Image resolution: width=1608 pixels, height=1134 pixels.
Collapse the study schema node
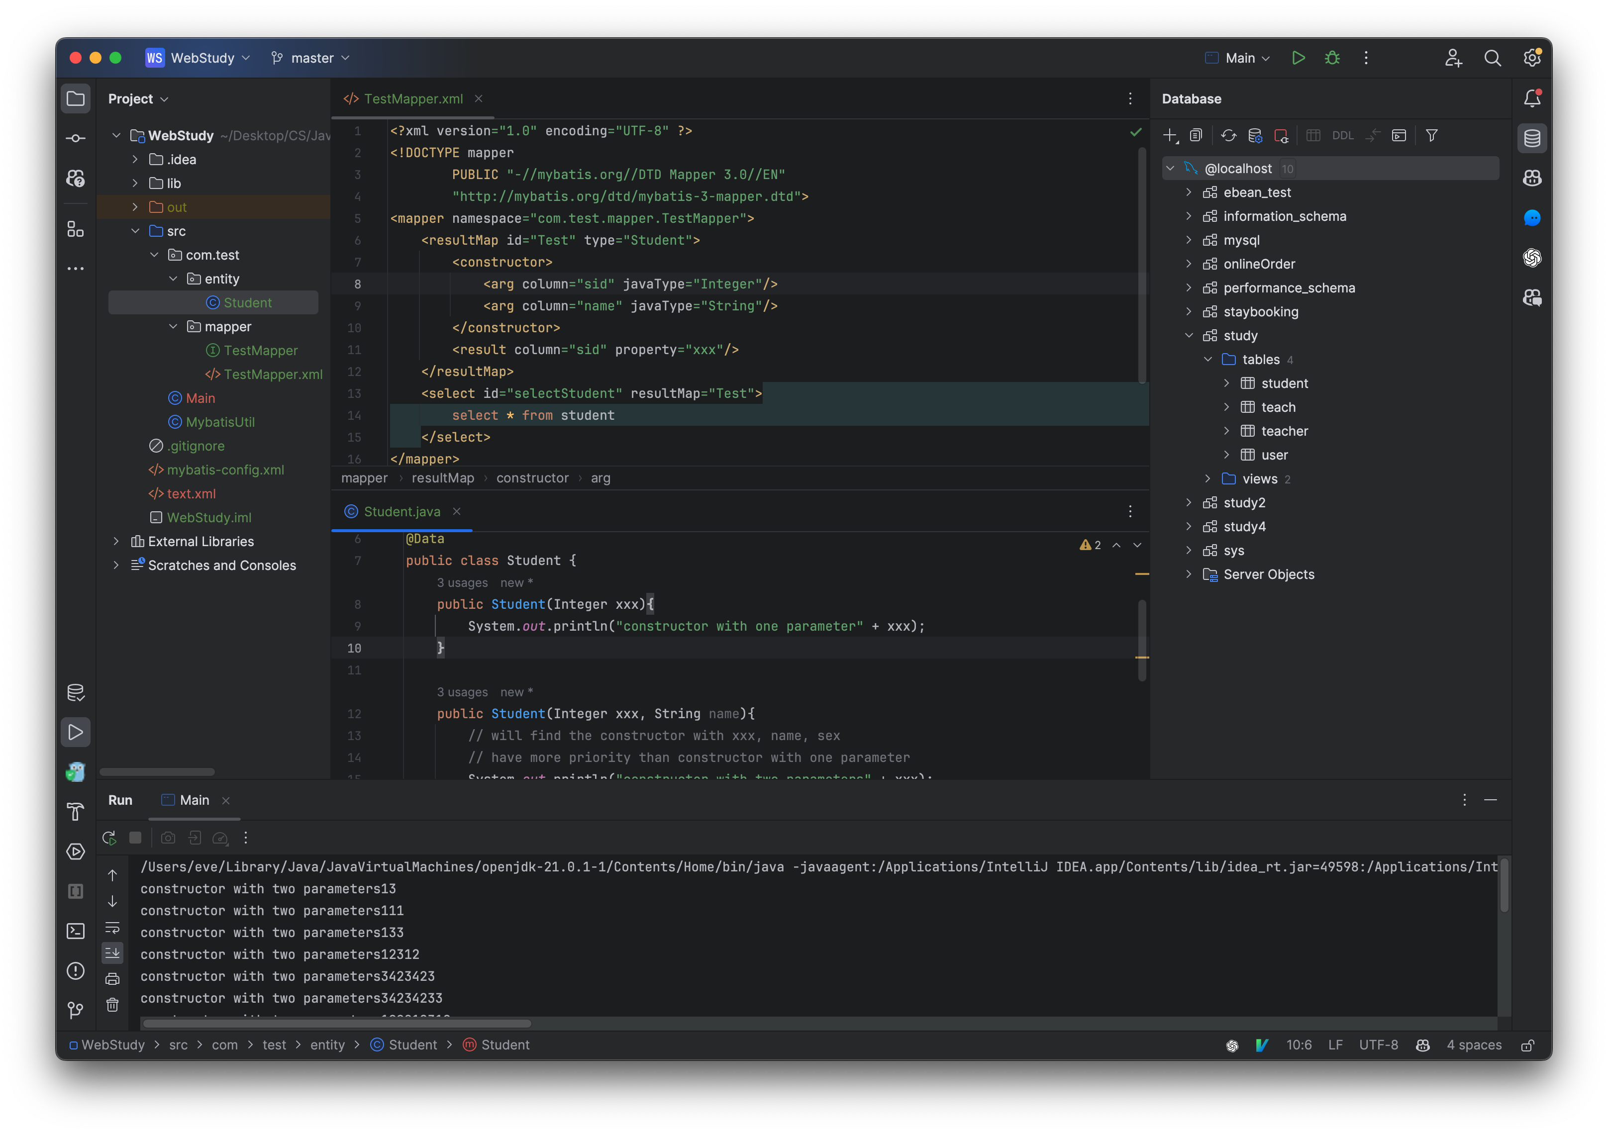click(x=1189, y=335)
